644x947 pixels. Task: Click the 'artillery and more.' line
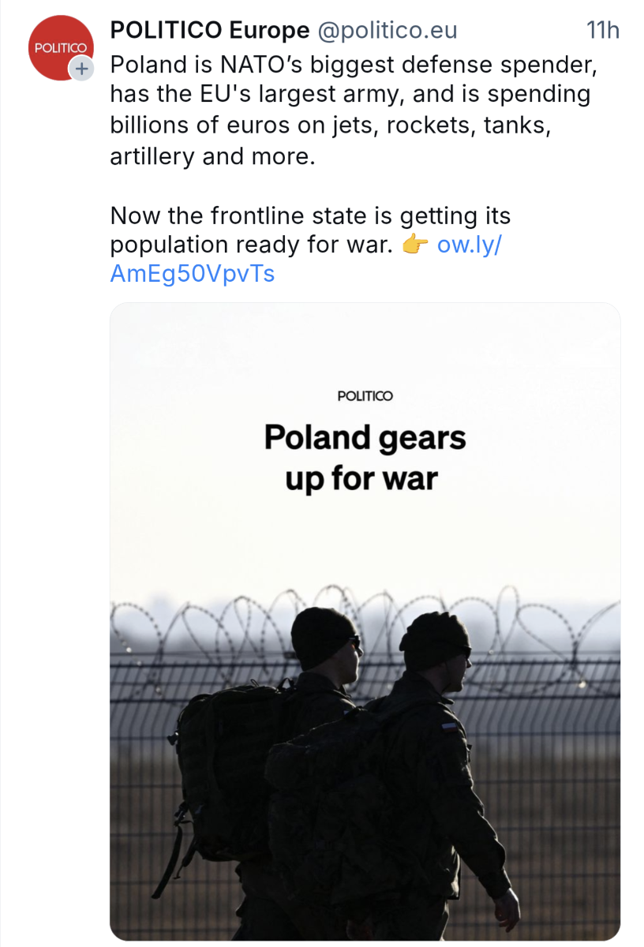point(212,155)
